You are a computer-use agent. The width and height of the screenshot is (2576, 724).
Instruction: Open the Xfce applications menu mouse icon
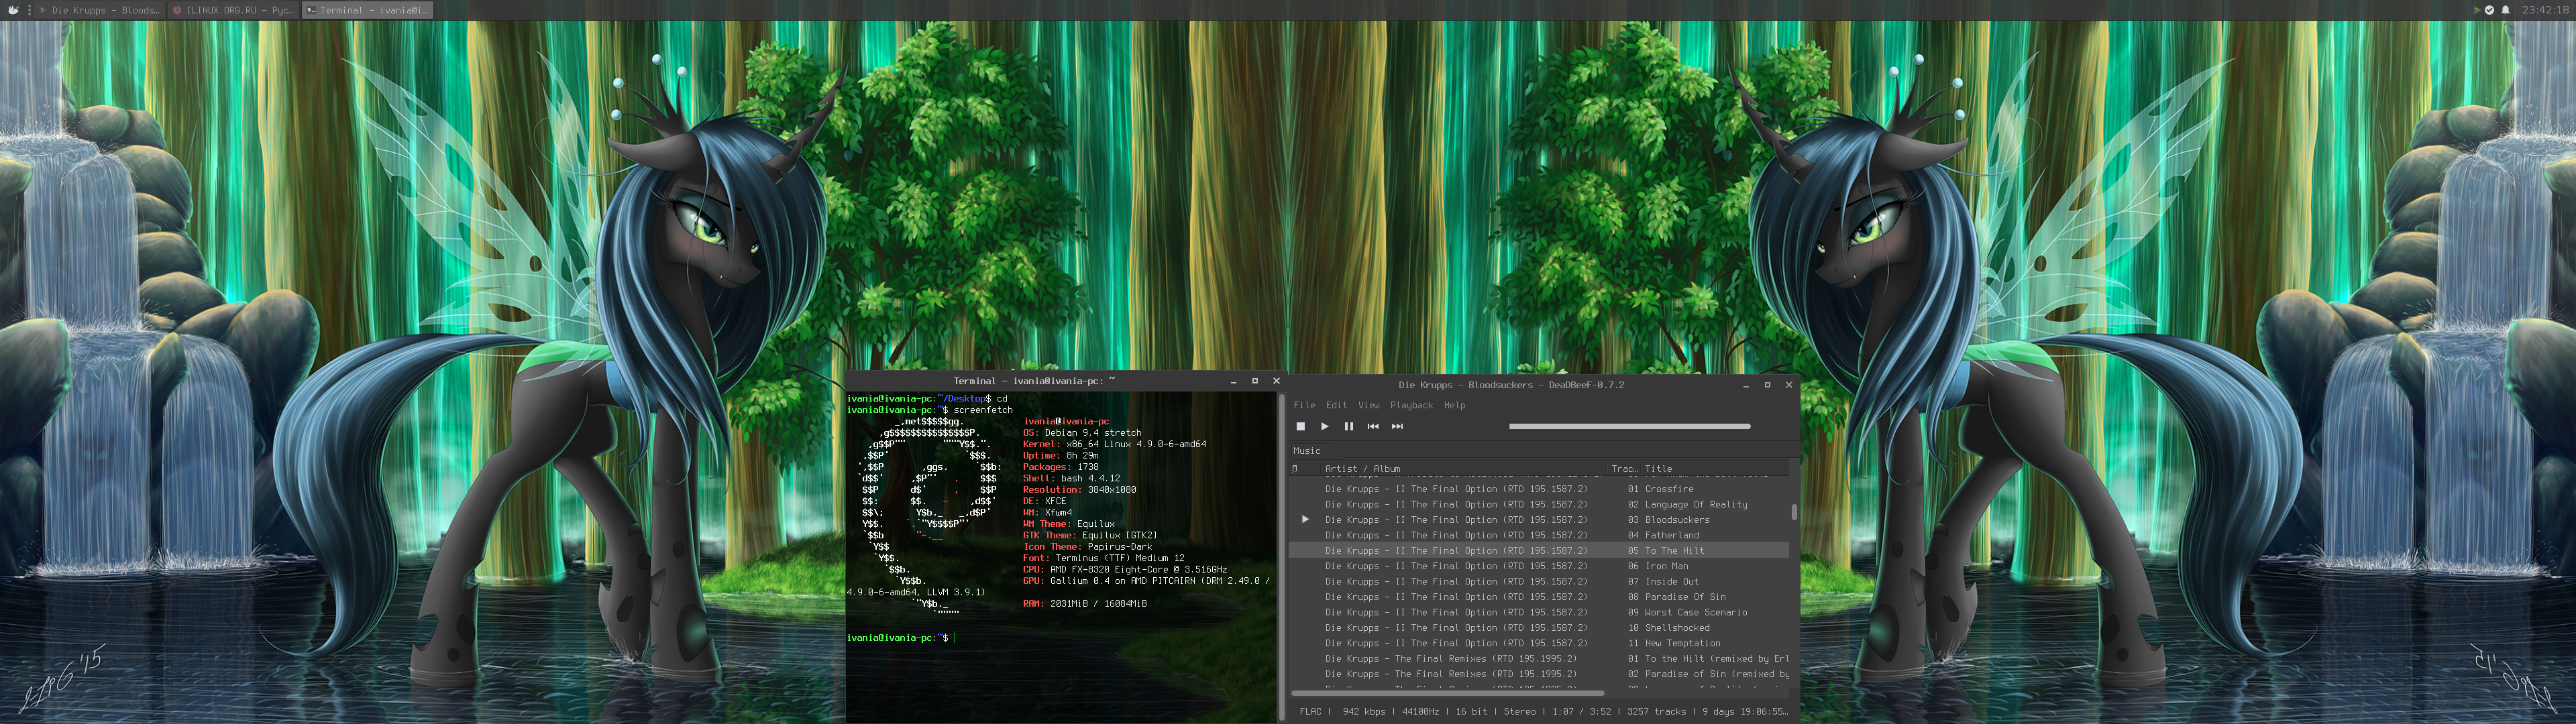[13, 10]
